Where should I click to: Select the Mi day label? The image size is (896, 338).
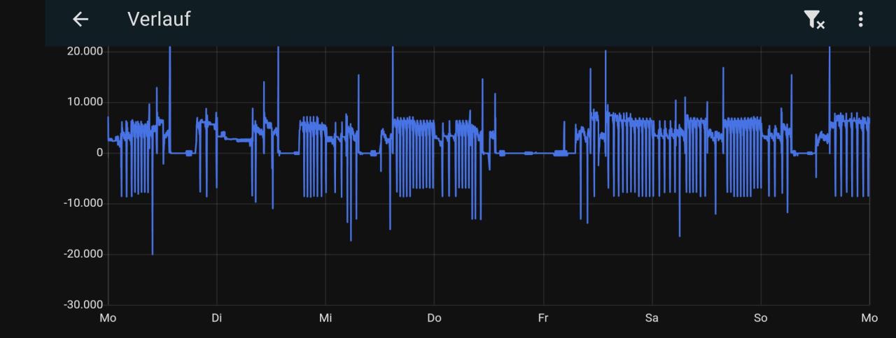point(325,318)
